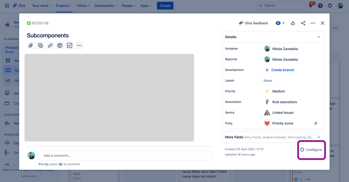The width and height of the screenshot is (349, 182).
Task: Open more toolbar actions under title
Action: point(79,45)
